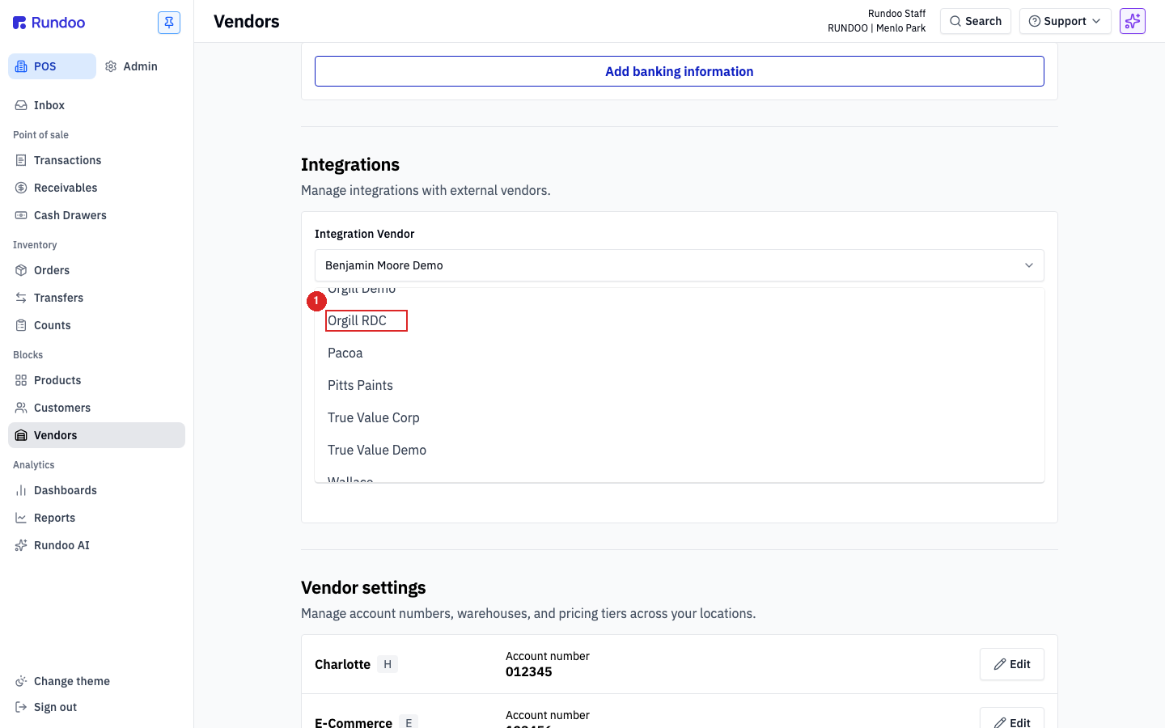Click the Rundoo AI sidebar icon
The image size is (1165, 728).
(21, 545)
